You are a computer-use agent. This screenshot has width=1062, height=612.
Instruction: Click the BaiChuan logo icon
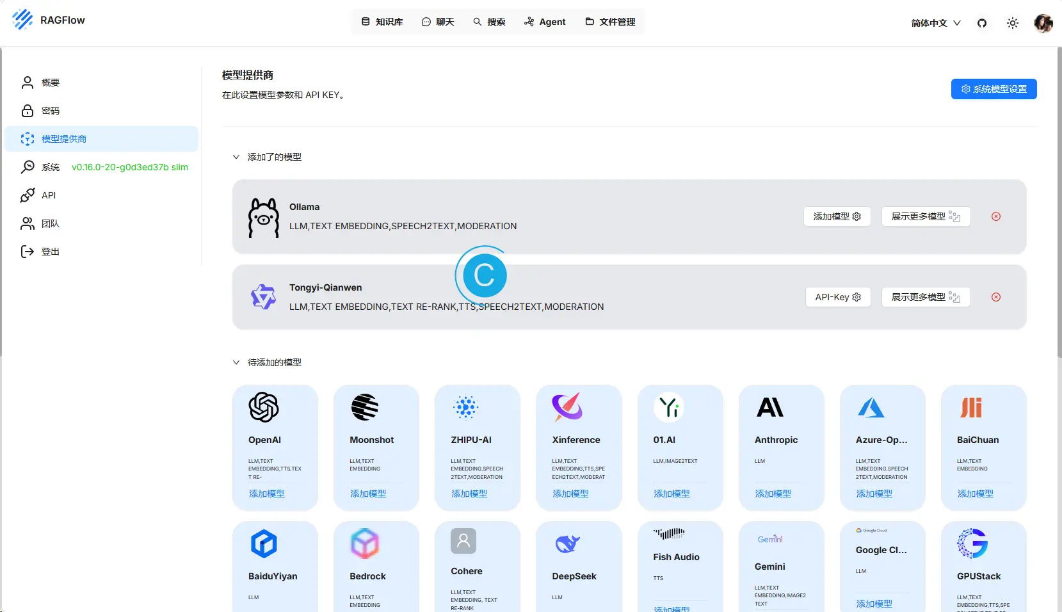972,407
